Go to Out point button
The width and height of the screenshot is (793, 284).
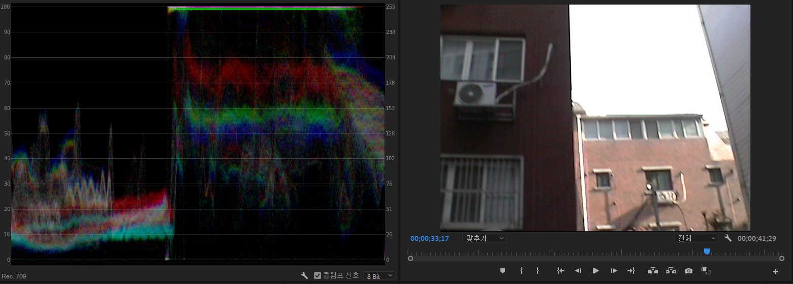click(x=631, y=271)
